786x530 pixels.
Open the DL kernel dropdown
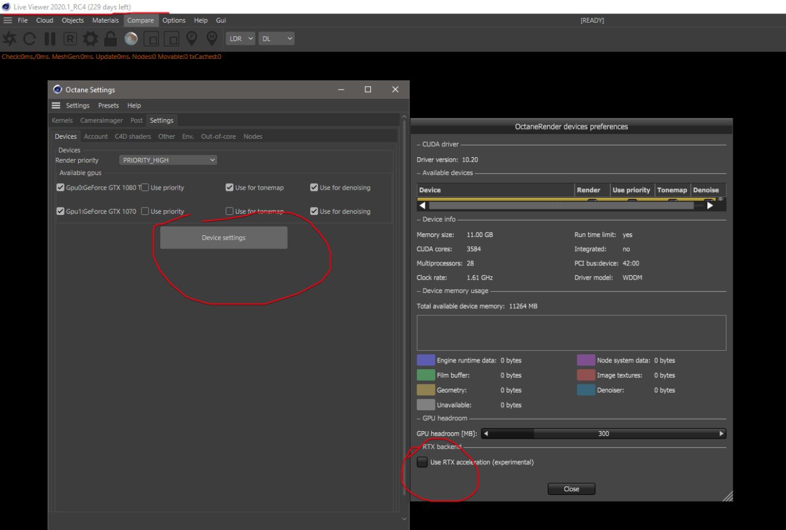click(x=276, y=39)
